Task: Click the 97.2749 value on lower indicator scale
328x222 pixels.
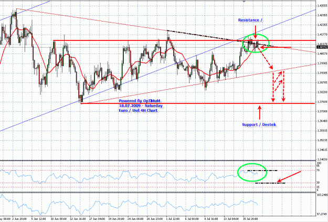Action: (322, 215)
